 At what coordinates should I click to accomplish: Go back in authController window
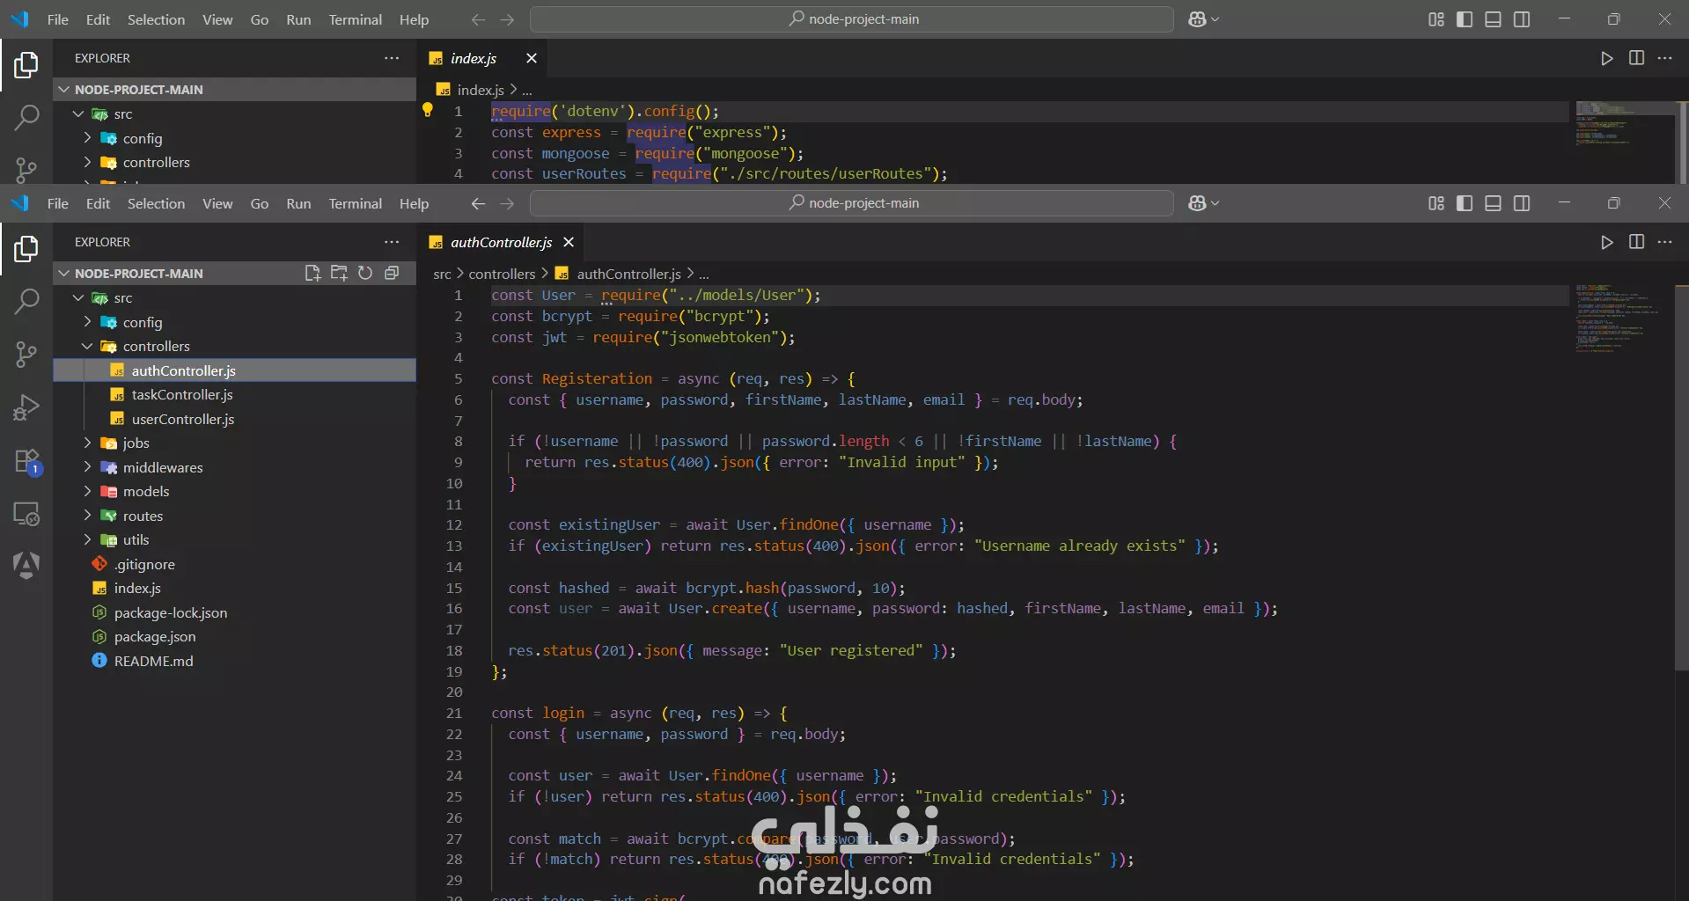coord(478,203)
